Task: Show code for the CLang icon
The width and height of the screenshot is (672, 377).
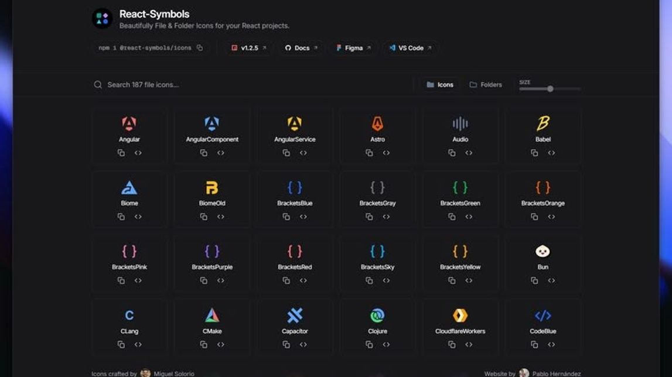Action: click(x=138, y=344)
